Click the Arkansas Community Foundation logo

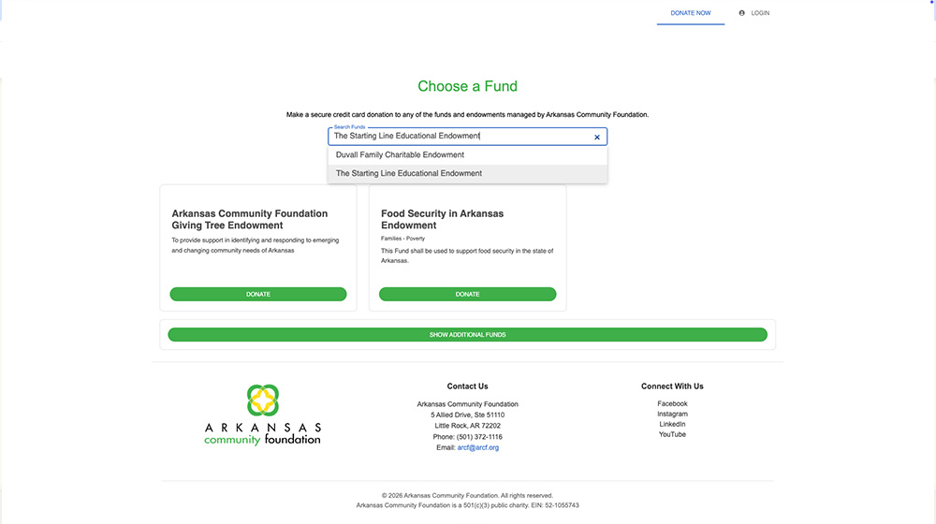tap(263, 415)
